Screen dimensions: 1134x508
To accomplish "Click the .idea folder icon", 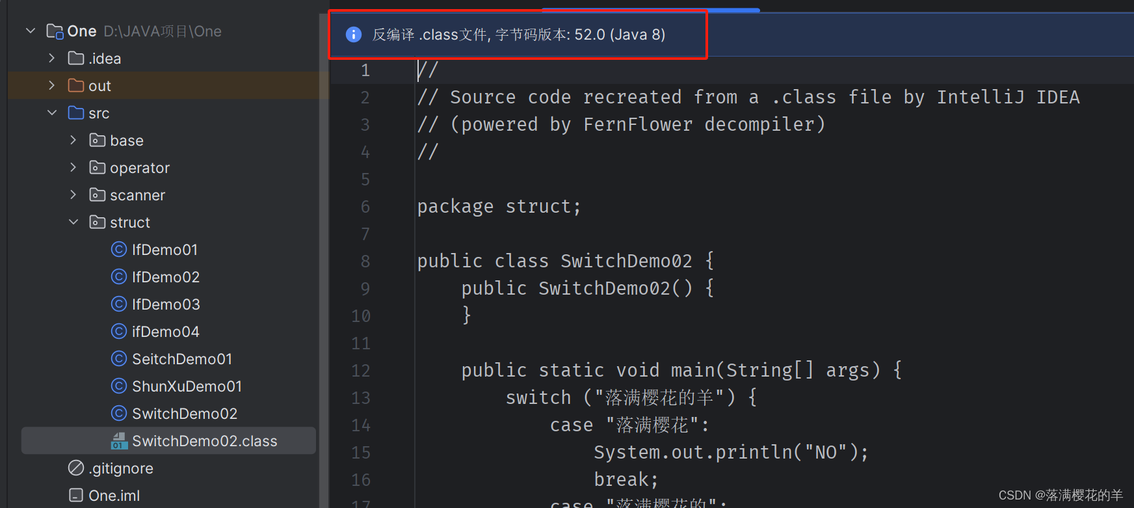I will 76,58.
